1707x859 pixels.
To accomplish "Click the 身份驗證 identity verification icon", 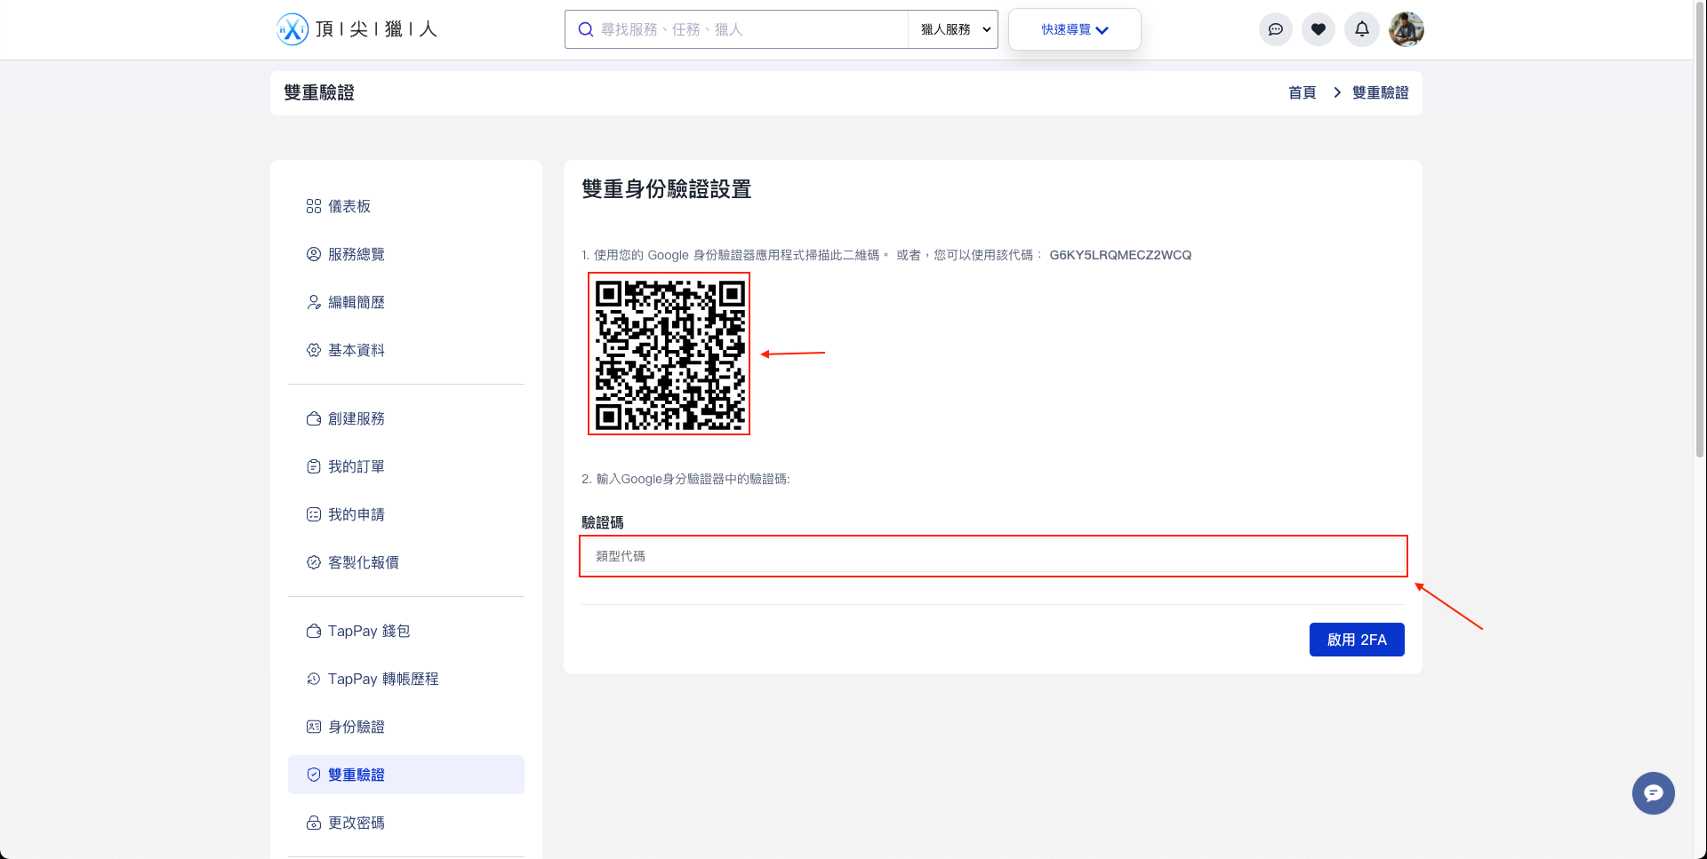I will pos(313,727).
